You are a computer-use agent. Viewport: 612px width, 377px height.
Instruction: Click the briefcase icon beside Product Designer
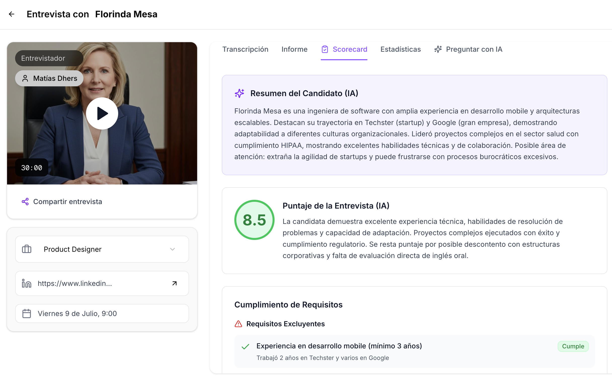(27, 249)
